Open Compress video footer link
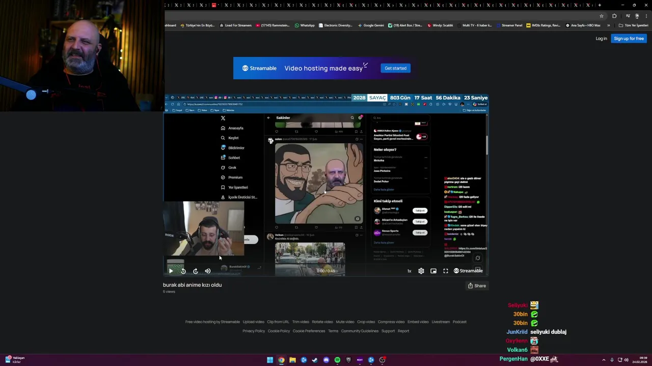The image size is (652, 366). 391,322
